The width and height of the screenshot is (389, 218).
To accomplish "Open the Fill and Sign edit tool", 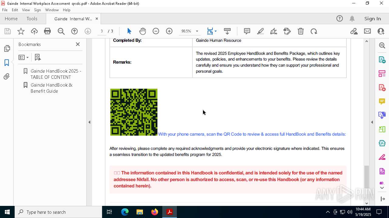I will coord(287,31).
